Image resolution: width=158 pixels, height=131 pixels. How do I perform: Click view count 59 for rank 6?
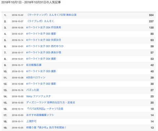(x=152, y=47)
